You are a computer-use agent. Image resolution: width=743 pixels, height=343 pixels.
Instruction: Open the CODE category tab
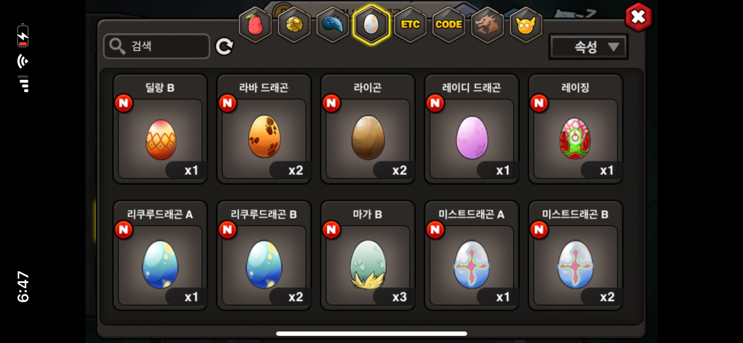(x=449, y=24)
